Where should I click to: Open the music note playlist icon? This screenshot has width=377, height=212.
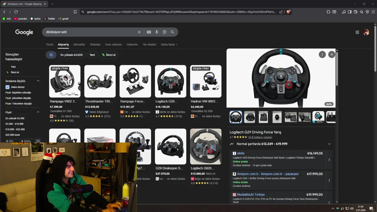click(x=344, y=12)
